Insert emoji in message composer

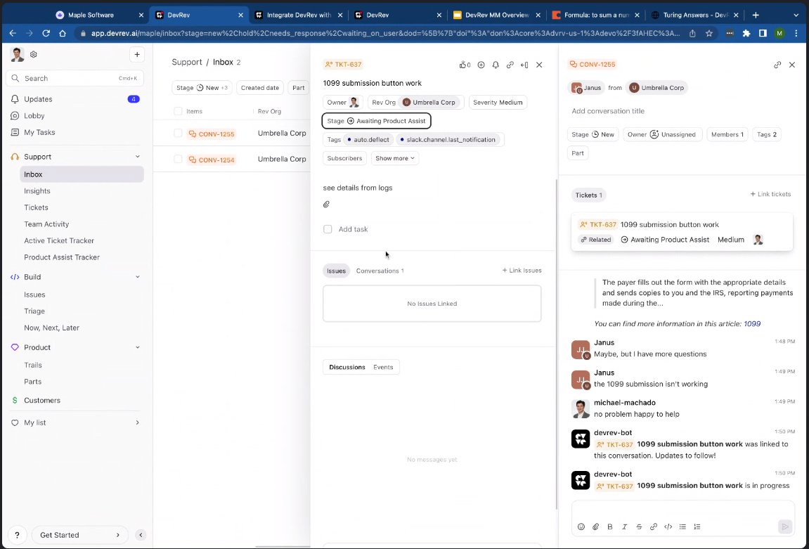tap(581, 527)
